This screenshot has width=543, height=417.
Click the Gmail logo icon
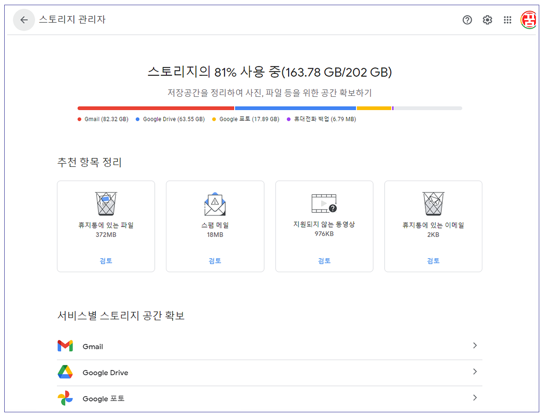(65, 346)
